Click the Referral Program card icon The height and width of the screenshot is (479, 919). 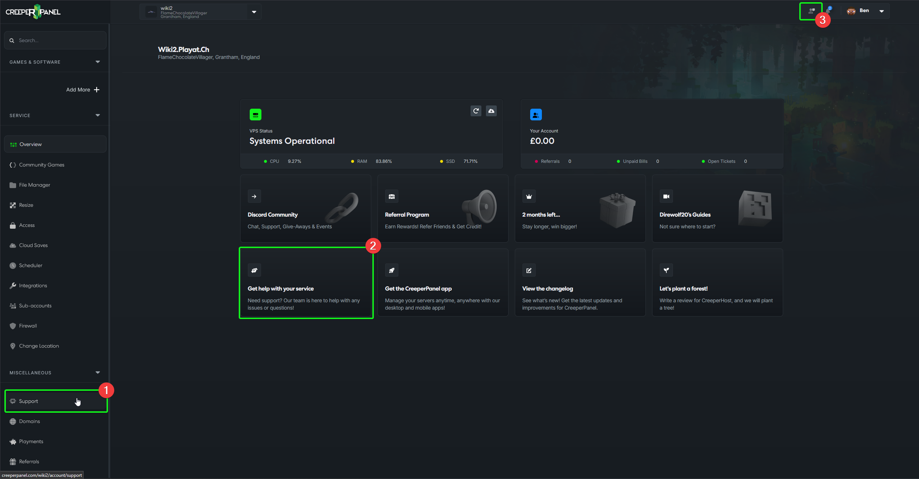point(391,197)
